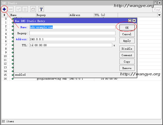Image resolution: width=163 pixels, height=125 pixels.
Task: Click the Remove button in dialog
Action: coord(127,68)
